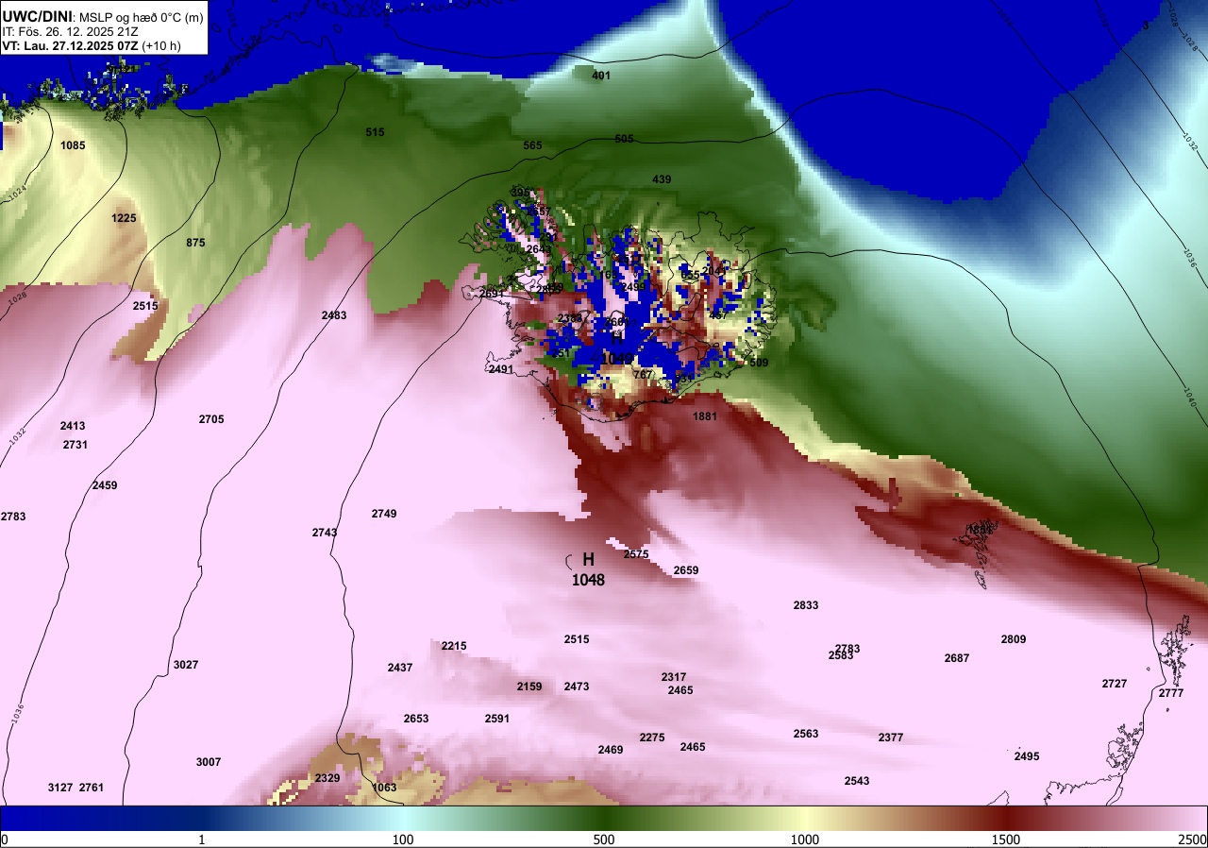
Task: Click the 'UWC/DINI' map title text
Action: 37,16
